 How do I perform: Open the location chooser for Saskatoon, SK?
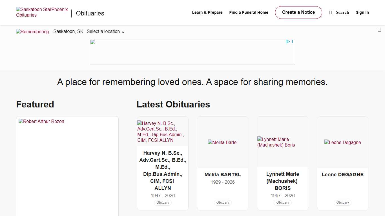click(68, 31)
